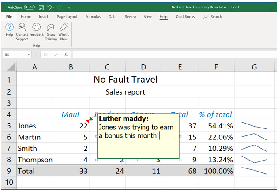Click the Name Box showing B5
Screen dimensions: 278x190
15,55
